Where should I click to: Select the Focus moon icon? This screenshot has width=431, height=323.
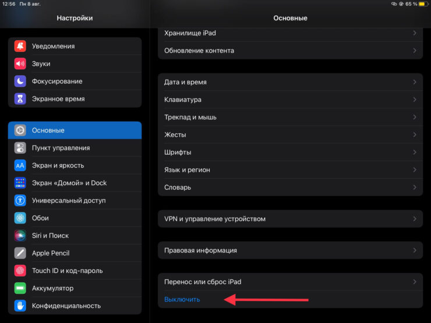tap(20, 81)
